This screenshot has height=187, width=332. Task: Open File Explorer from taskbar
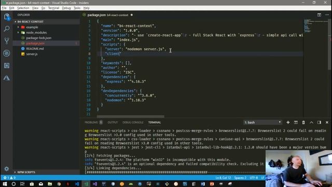[x=50, y=184]
